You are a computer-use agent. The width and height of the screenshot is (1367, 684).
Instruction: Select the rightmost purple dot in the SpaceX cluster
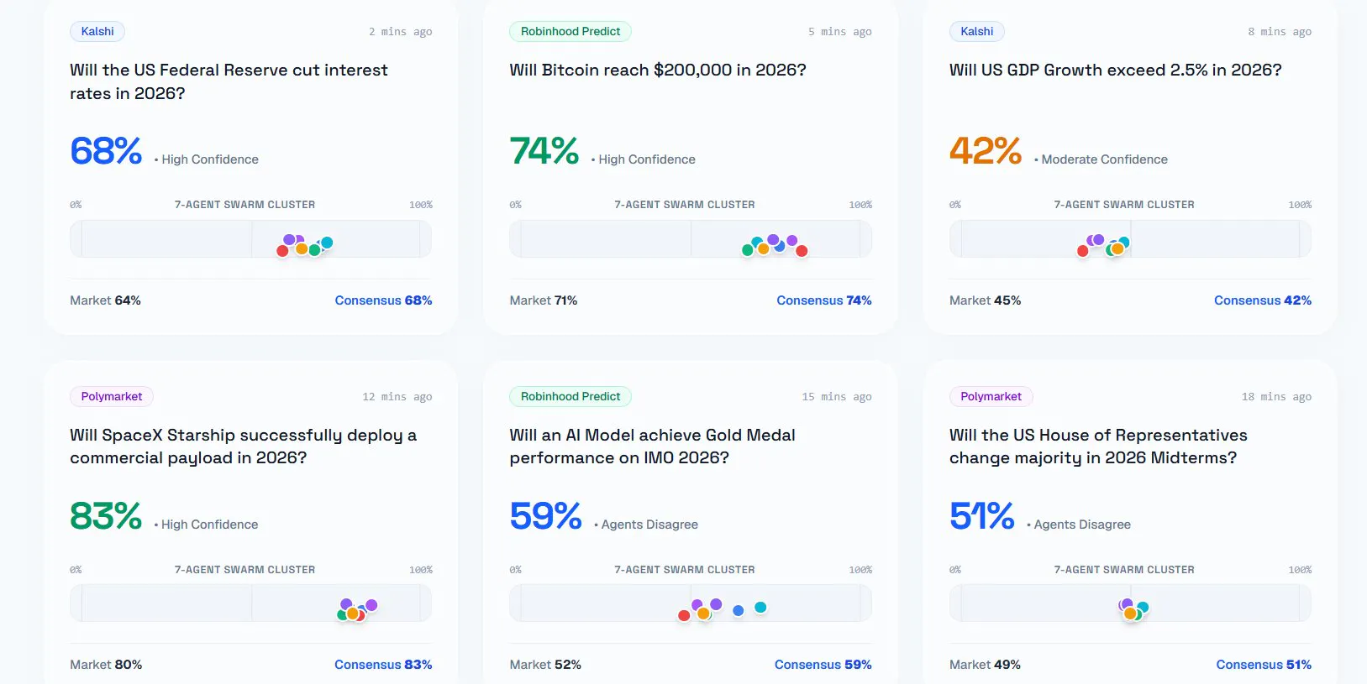371,605
